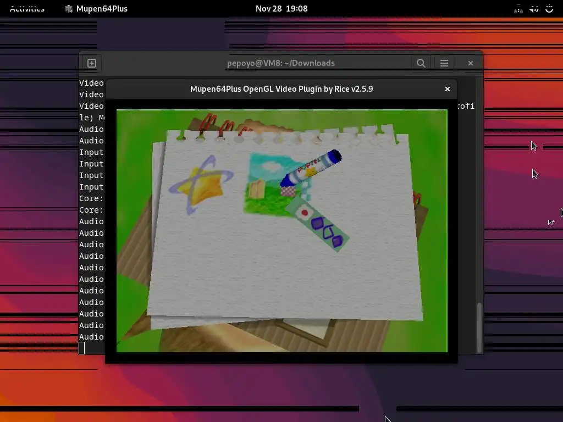Image resolution: width=563 pixels, height=422 pixels.
Task: Click the terminal cursor block at the prompt
Action: pyautogui.click(x=81, y=348)
